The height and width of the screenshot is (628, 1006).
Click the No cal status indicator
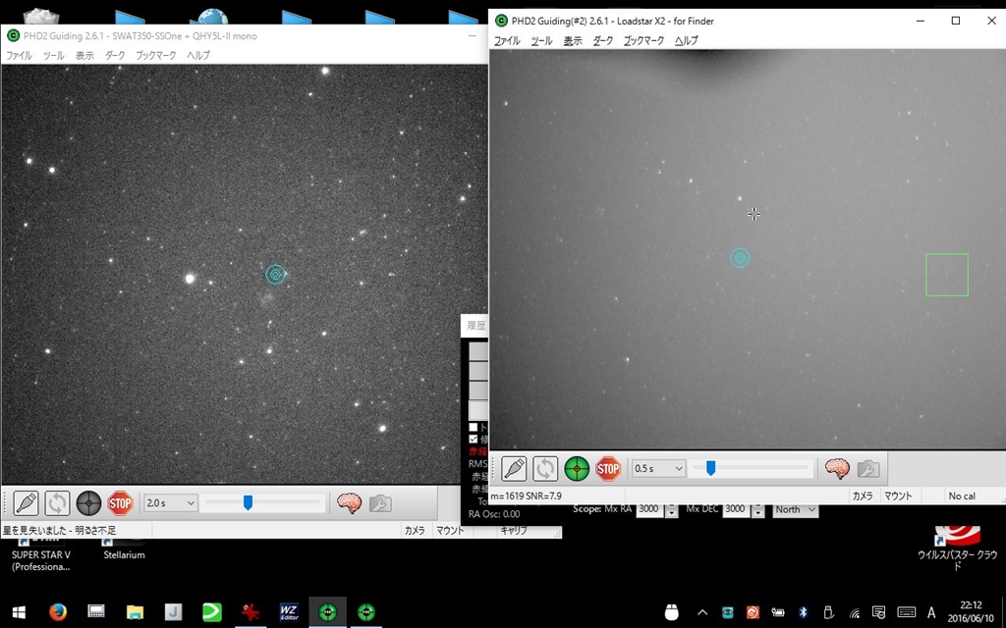click(x=962, y=496)
